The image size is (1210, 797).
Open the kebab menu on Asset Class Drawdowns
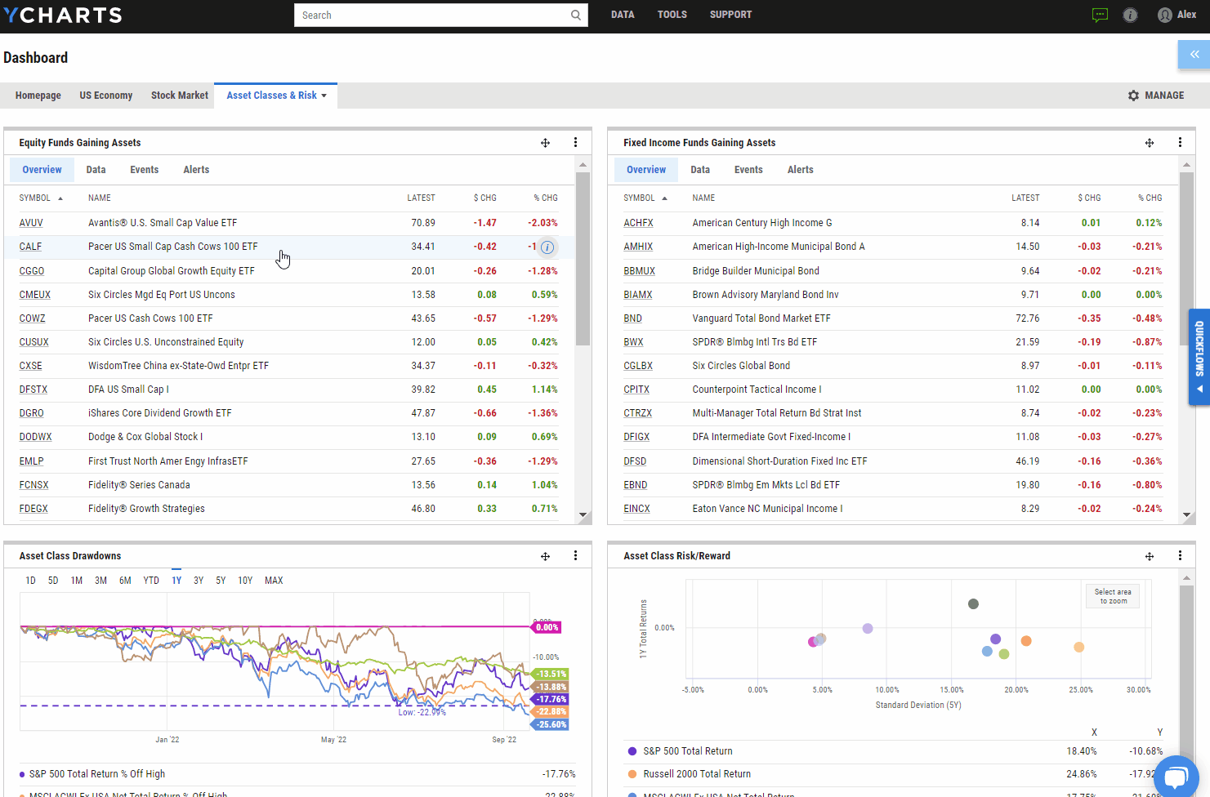coord(576,555)
